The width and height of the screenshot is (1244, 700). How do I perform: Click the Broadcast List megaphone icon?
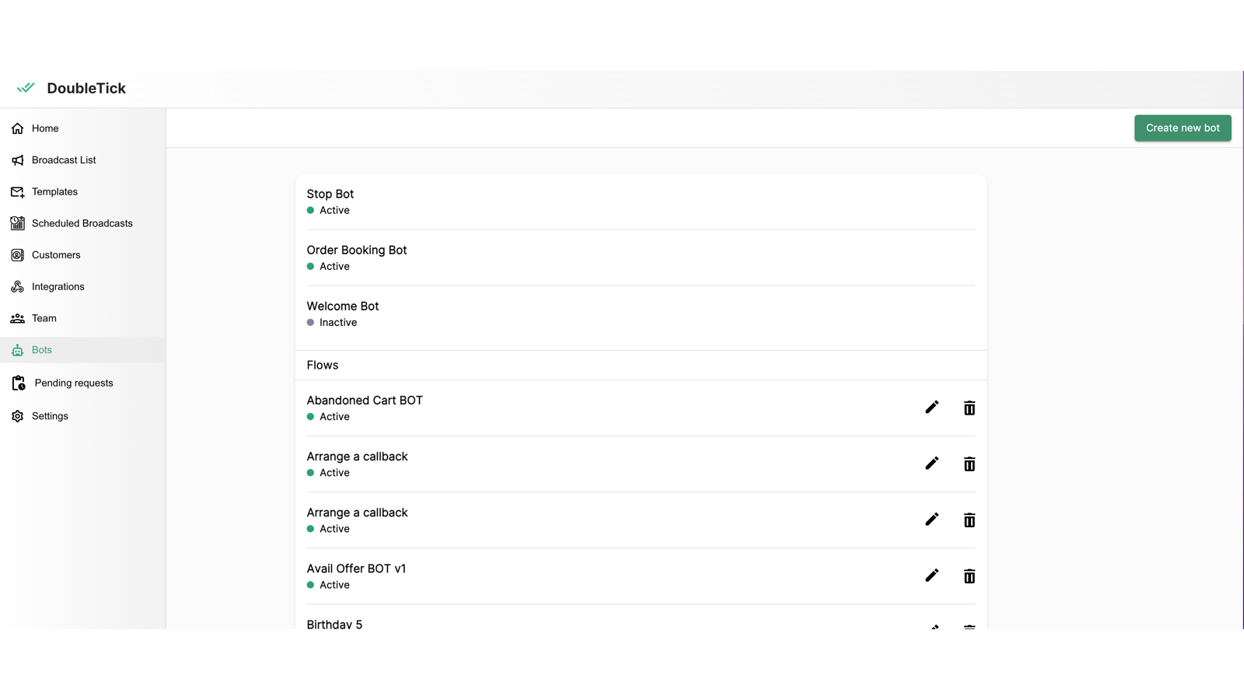click(17, 160)
